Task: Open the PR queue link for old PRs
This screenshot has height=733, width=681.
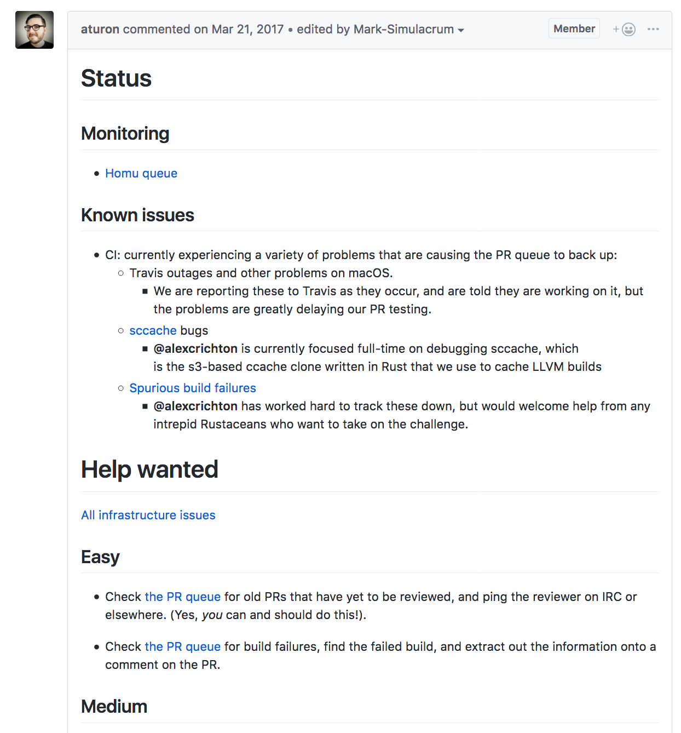Action: 182,597
